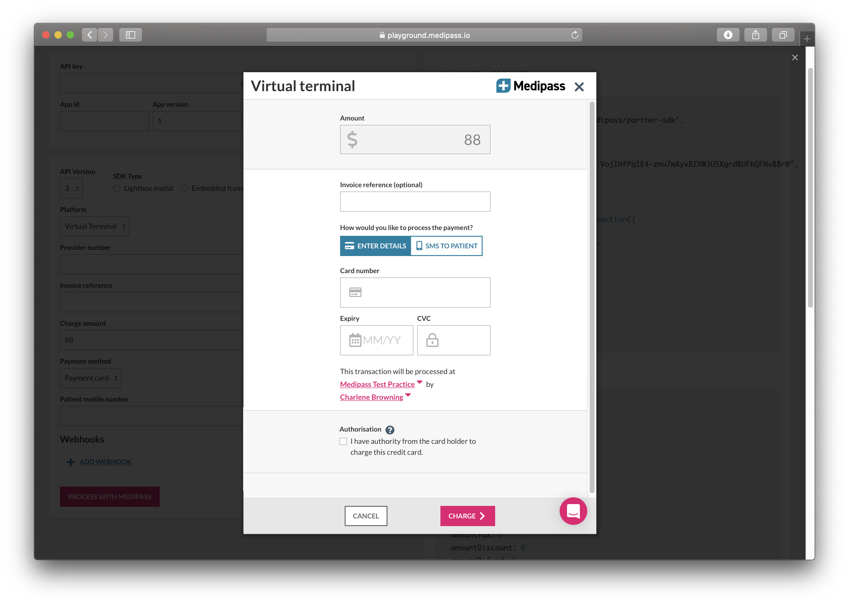Click the Add Webhook link
This screenshot has width=849, height=605.
pyautogui.click(x=106, y=462)
